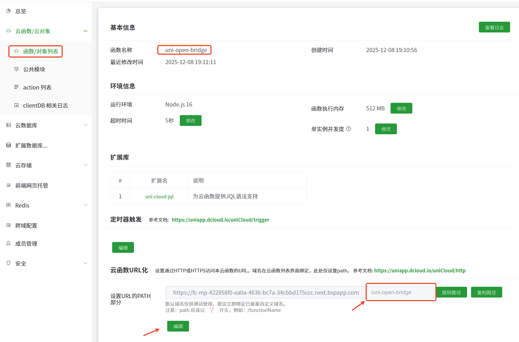This screenshot has width=519, height=342.
Task: Expand the 安全 menu chevron
Action: (85, 263)
